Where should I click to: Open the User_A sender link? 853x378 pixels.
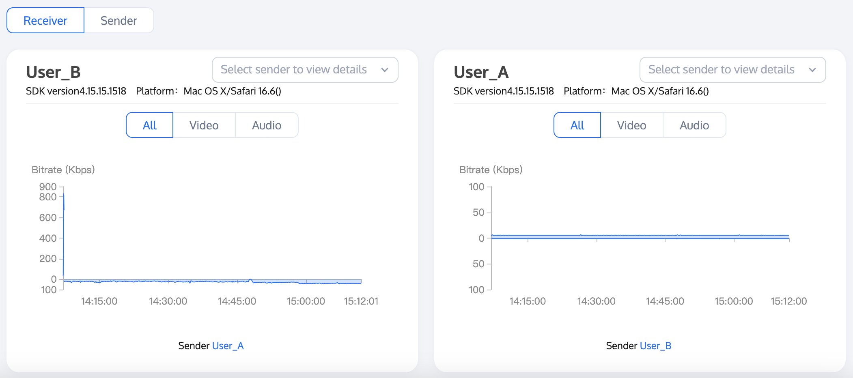click(228, 346)
